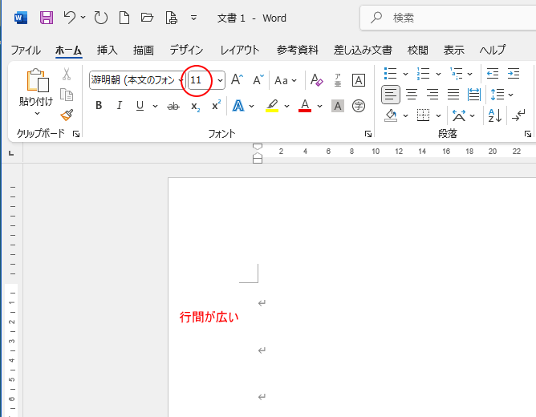Click the Open folder icon

pos(147,18)
